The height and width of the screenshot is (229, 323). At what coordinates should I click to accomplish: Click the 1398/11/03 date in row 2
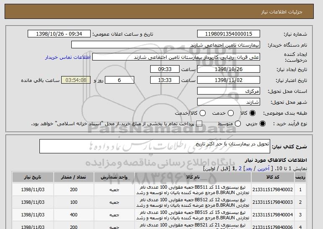click(x=33, y=202)
